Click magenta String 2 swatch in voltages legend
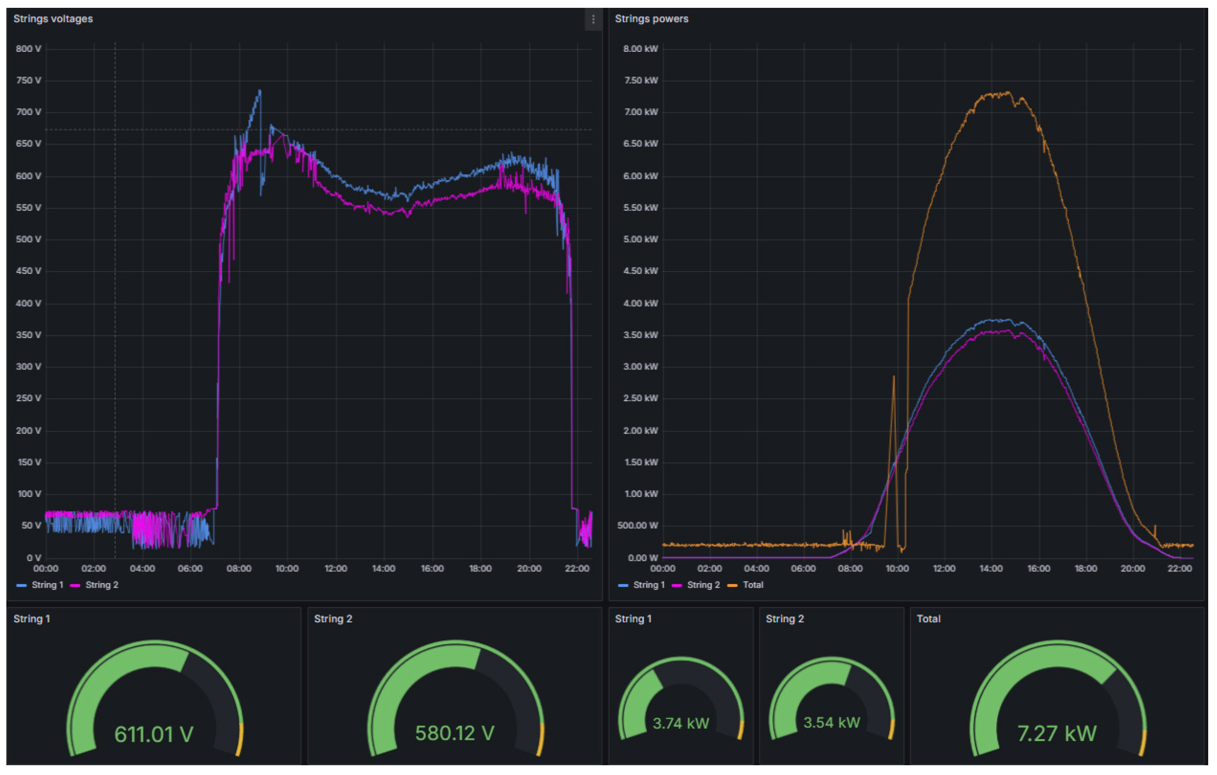This screenshot has width=1217, height=775. pos(75,585)
